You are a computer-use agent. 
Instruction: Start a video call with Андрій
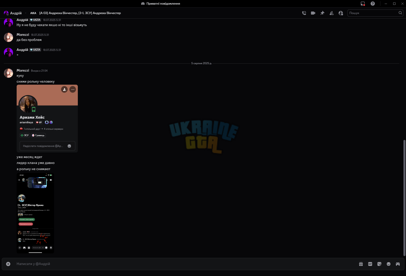coord(313,13)
